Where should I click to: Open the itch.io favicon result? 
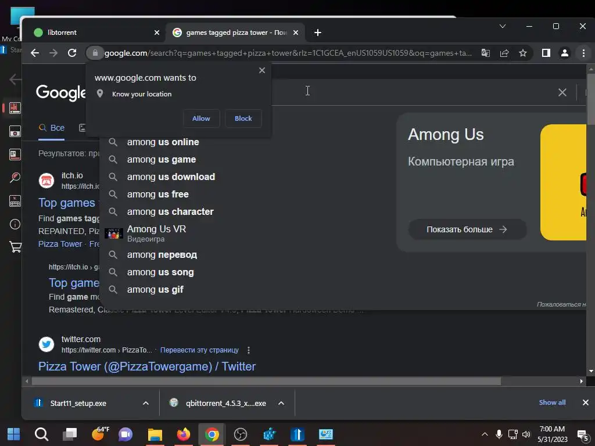tap(46, 181)
